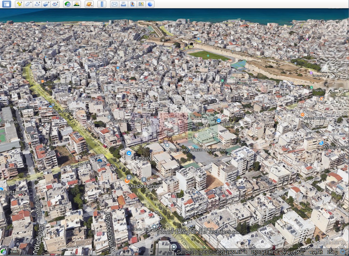Click the Print icon in toolbar
The height and width of the screenshot is (256, 349).
click(123, 4)
